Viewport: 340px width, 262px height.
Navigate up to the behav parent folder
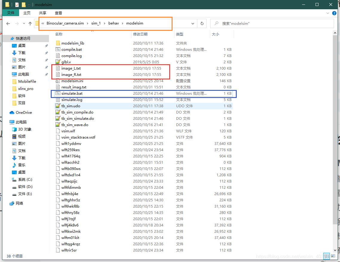tap(31, 24)
